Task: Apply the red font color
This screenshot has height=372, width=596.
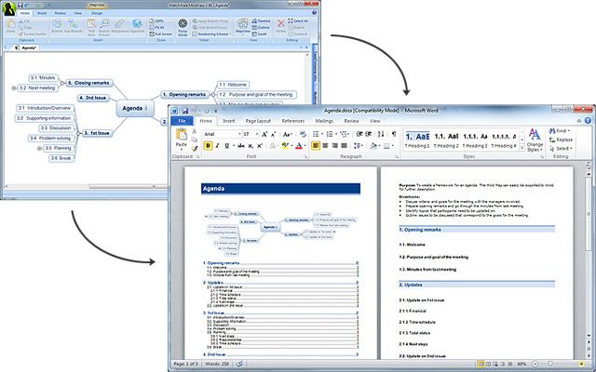Action: (x=299, y=146)
